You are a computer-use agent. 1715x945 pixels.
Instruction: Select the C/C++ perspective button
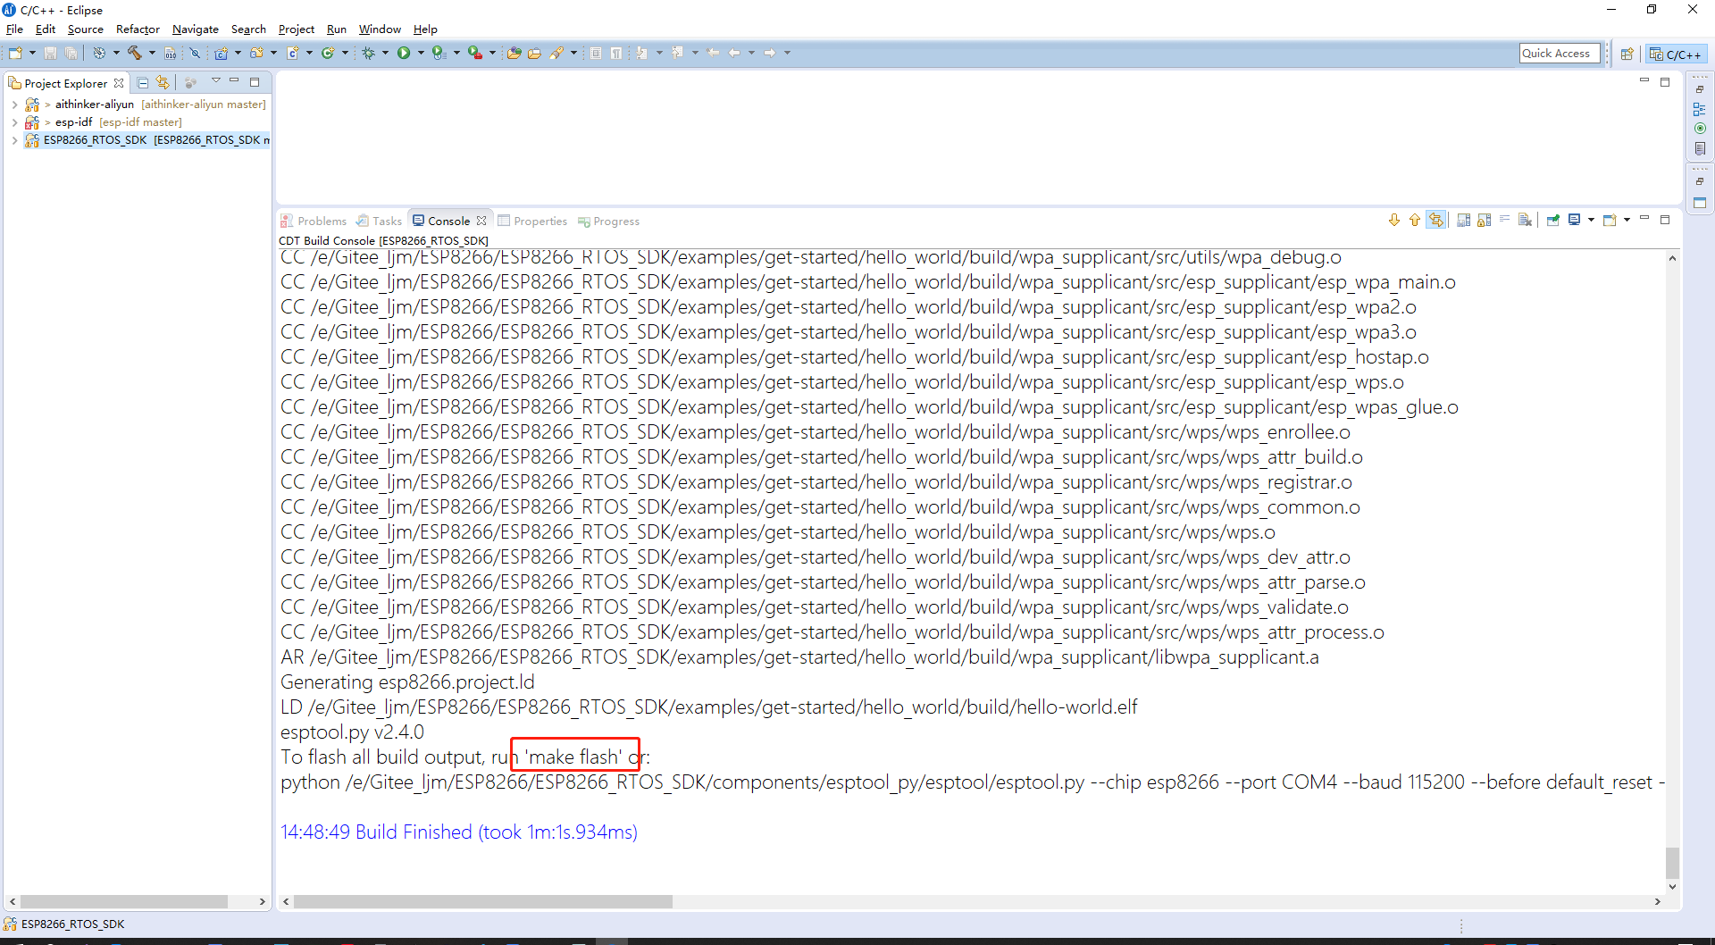[1676, 54]
